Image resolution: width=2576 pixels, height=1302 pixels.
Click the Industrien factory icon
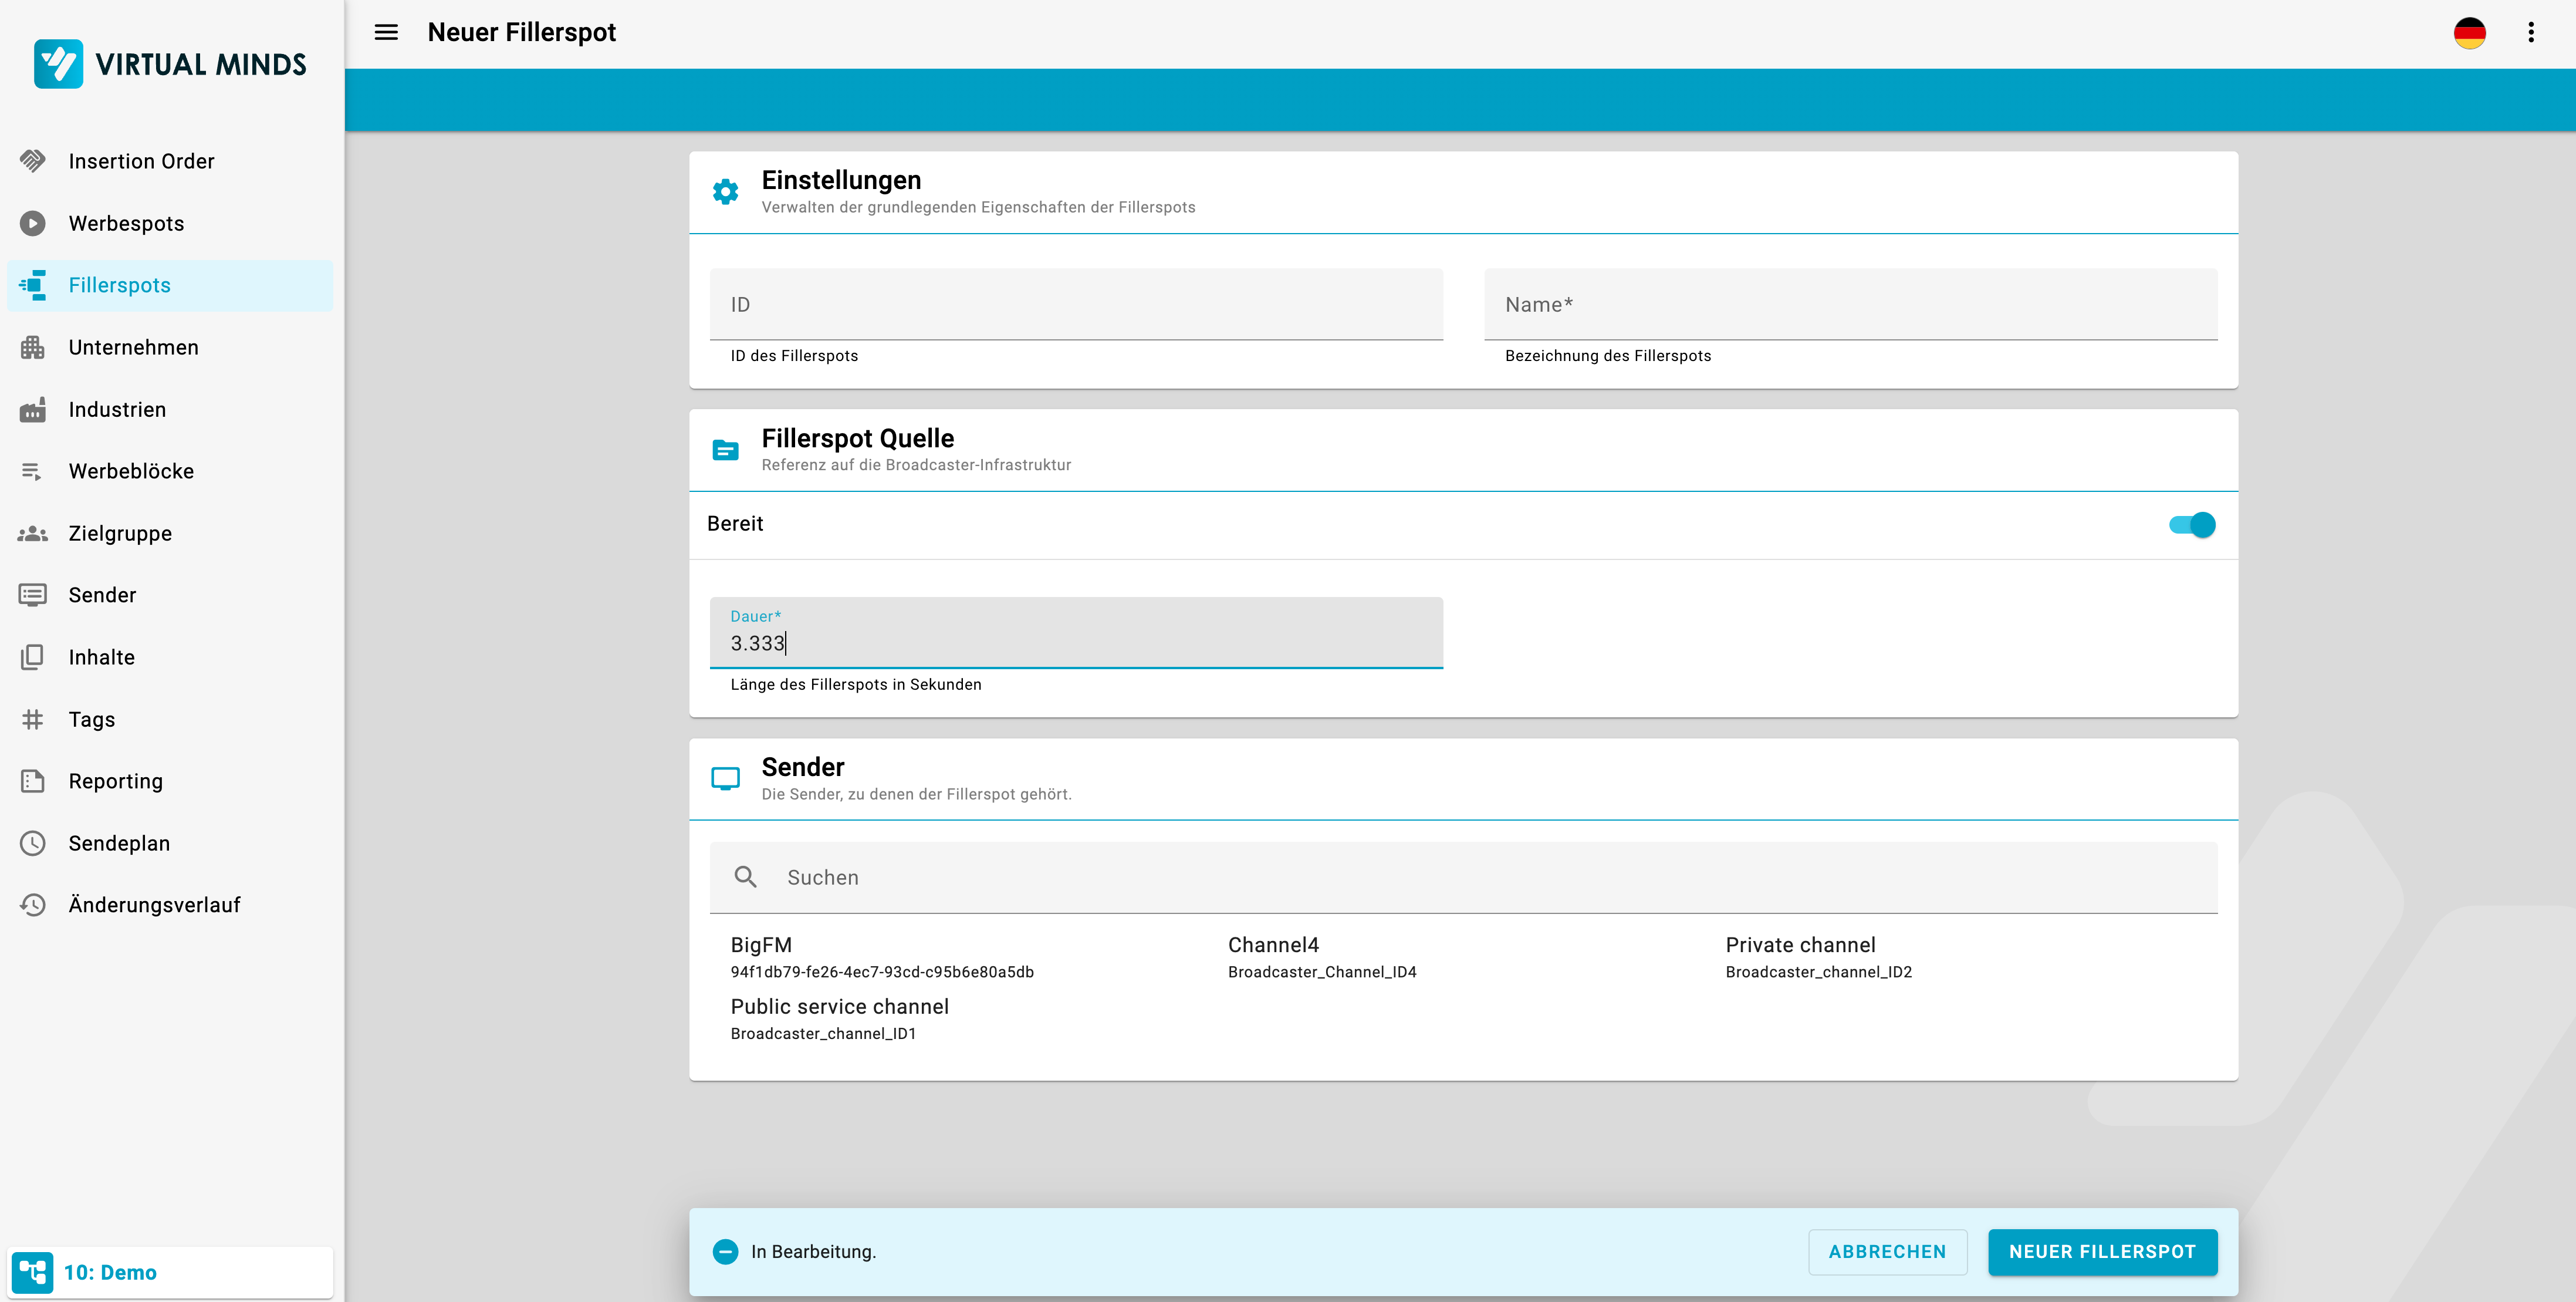33,409
